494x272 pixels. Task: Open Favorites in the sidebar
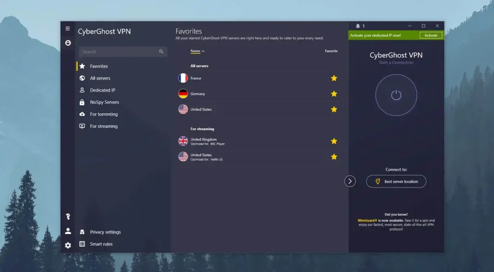coord(98,66)
